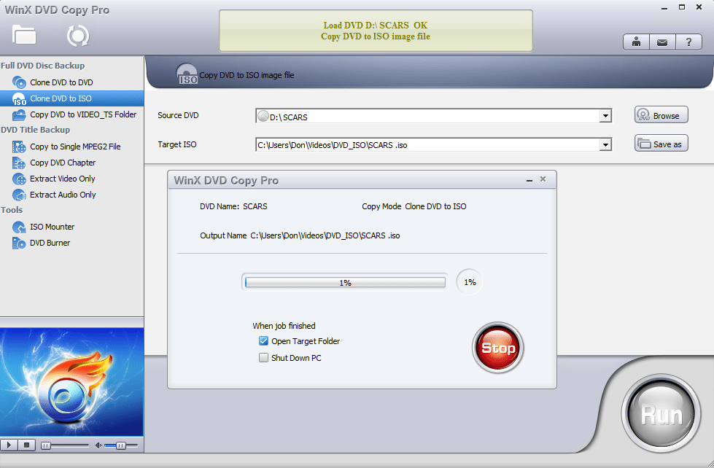The image size is (714, 468).
Task: Click the Copy DVD to VIDEO_TS Folder icon
Action: (x=19, y=114)
